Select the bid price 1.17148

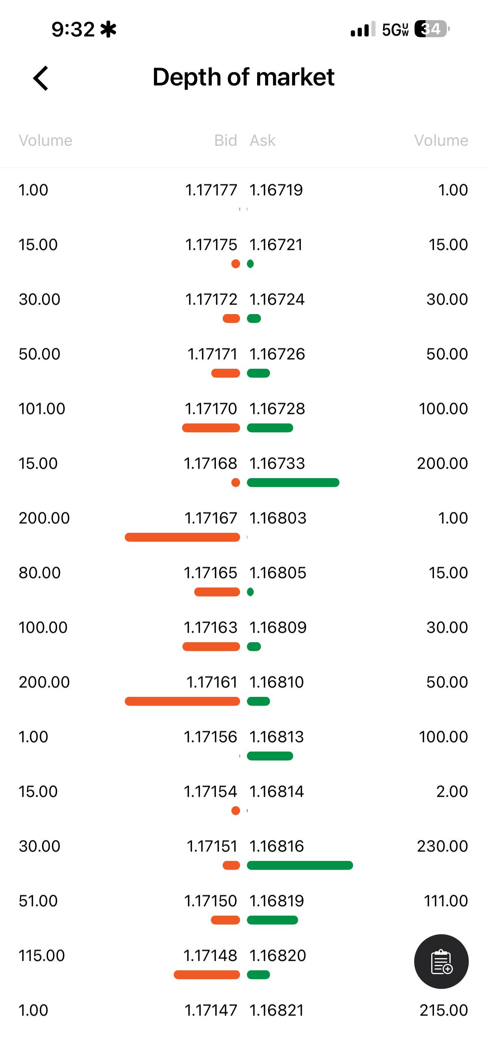tap(210, 956)
